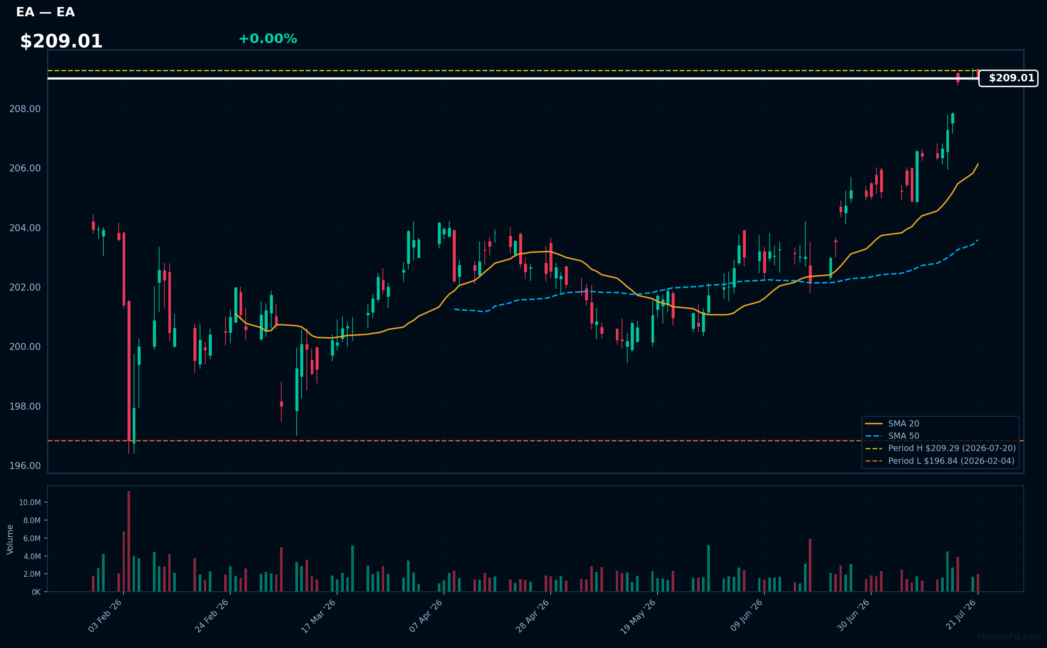Click the 21 Jul '26 date label
1047x648 pixels.
[961, 615]
